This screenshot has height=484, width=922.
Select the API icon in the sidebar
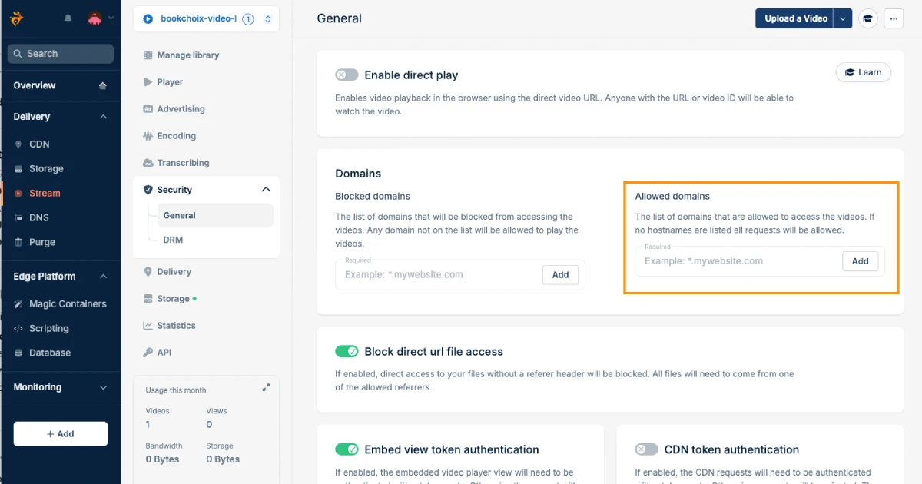pyautogui.click(x=148, y=352)
